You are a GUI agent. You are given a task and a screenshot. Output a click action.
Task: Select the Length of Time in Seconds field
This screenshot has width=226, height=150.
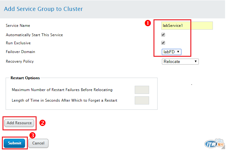point(142,100)
